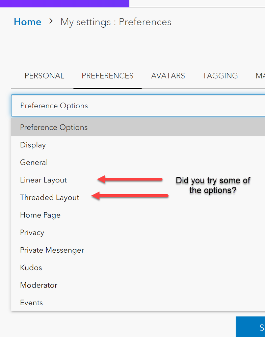The width and height of the screenshot is (265, 337).
Task: Select the Threaded Layout option
Action: click(x=50, y=198)
